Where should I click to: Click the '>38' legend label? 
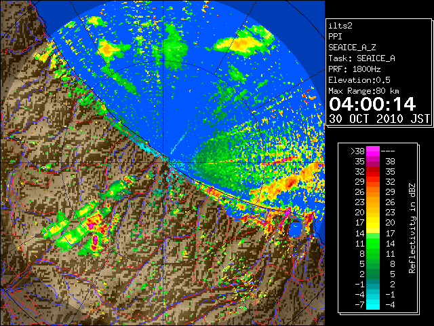tap(357, 151)
